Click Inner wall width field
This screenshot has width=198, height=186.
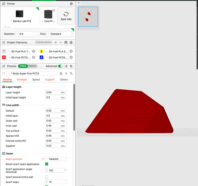point(56,126)
